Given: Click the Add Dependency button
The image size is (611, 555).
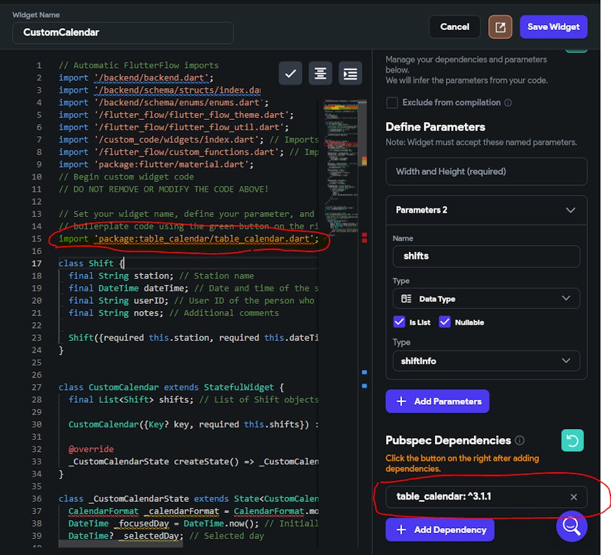Looking at the screenshot, I should 440,530.
